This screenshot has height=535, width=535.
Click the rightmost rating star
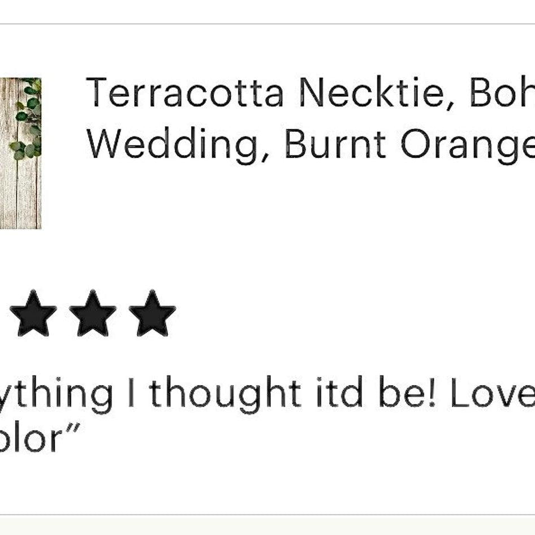(x=152, y=314)
